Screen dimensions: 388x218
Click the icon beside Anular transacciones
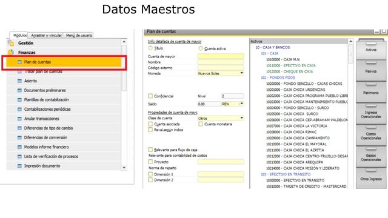coord(19,119)
